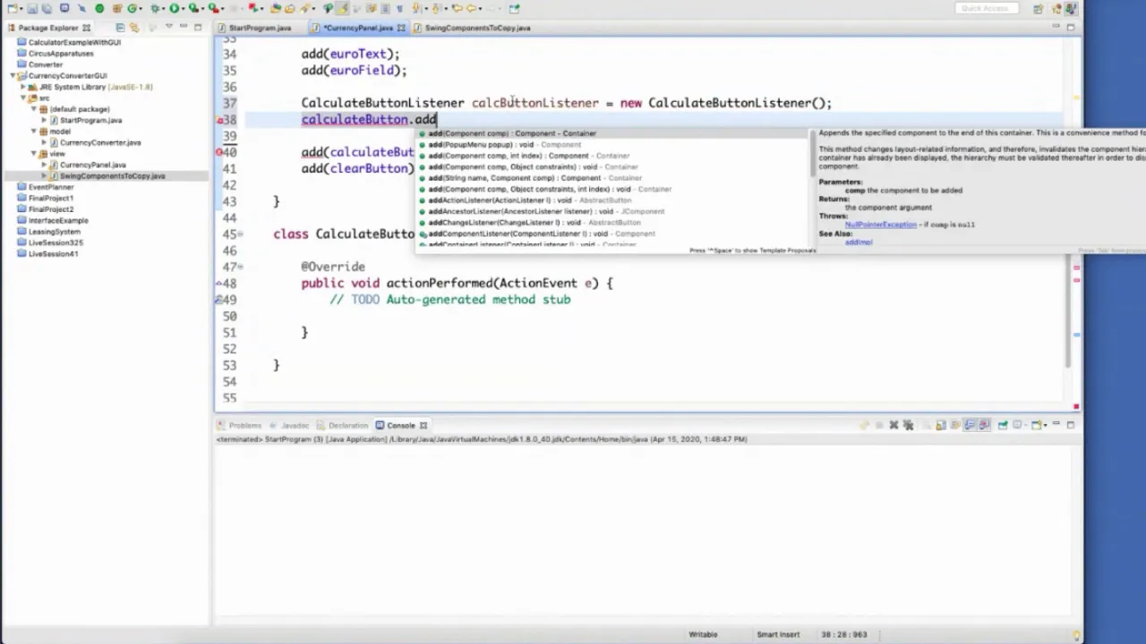This screenshot has height=644, width=1146.
Task: Click the Remove All Terminated Launches console icon
Action: pos(908,425)
